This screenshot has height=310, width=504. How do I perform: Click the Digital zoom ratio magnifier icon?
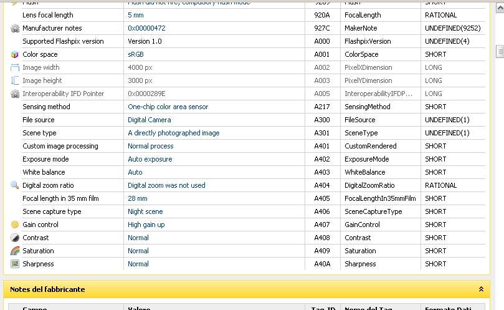15,185
